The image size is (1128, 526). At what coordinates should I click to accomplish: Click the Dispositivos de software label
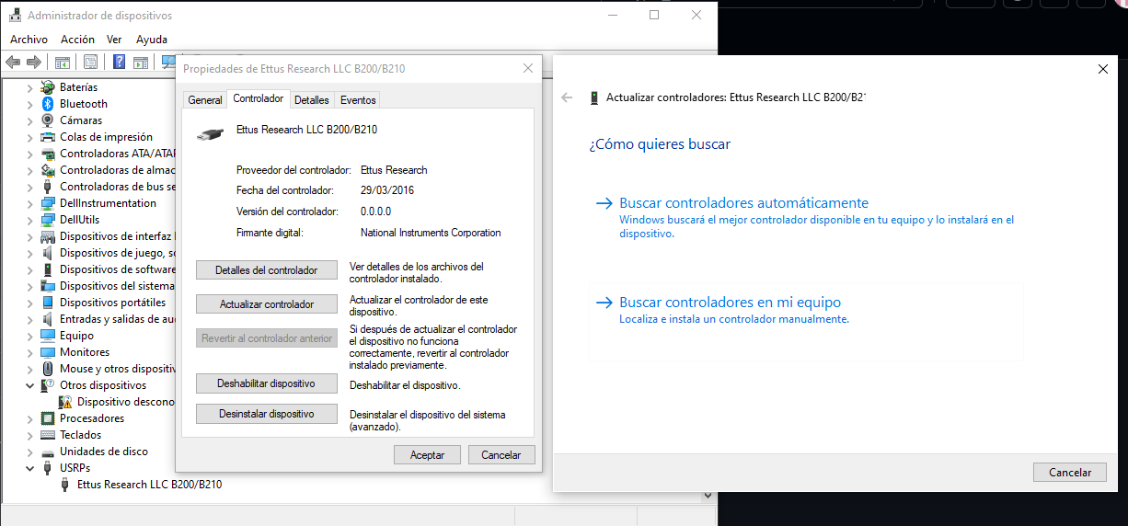(118, 269)
